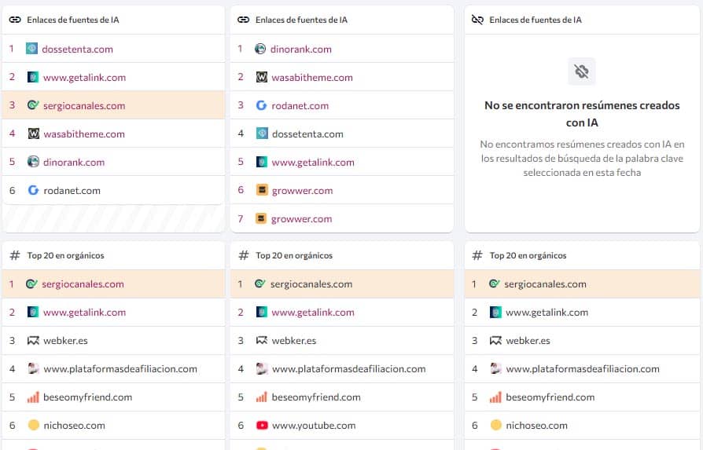Click 'Top 20 en orgánicos' title of second panel

click(294, 256)
